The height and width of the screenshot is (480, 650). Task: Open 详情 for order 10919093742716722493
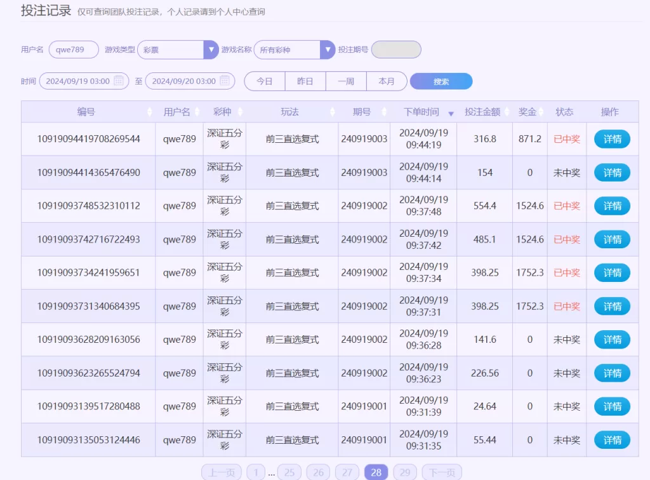click(x=613, y=239)
